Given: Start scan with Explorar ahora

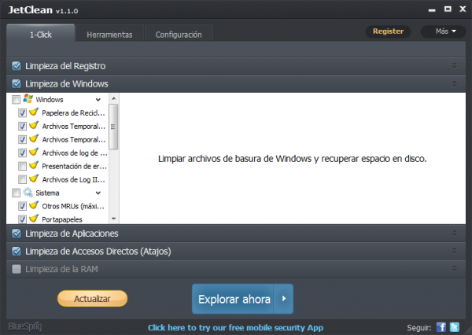Looking at the screenshot, I should click(233, 299).
